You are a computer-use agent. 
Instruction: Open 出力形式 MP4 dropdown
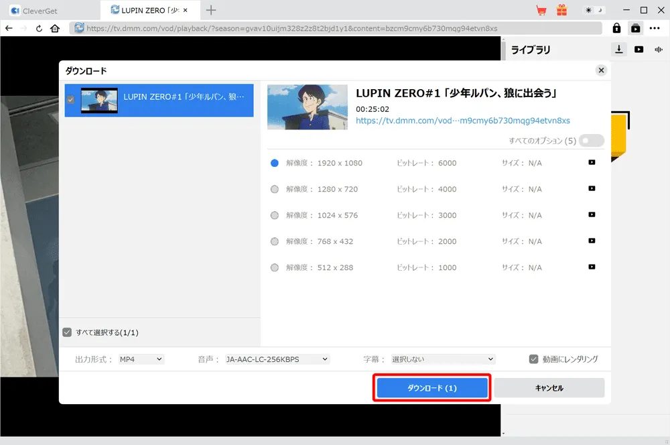click(141, 359)
